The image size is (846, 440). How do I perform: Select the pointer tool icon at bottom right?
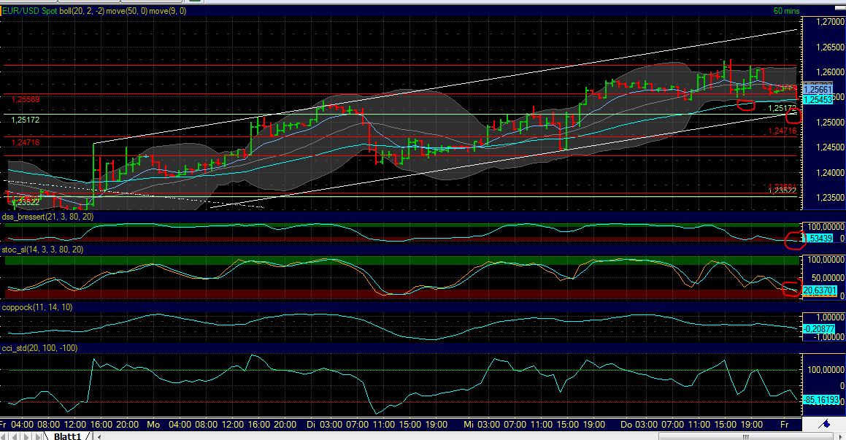tap(841, 436)
